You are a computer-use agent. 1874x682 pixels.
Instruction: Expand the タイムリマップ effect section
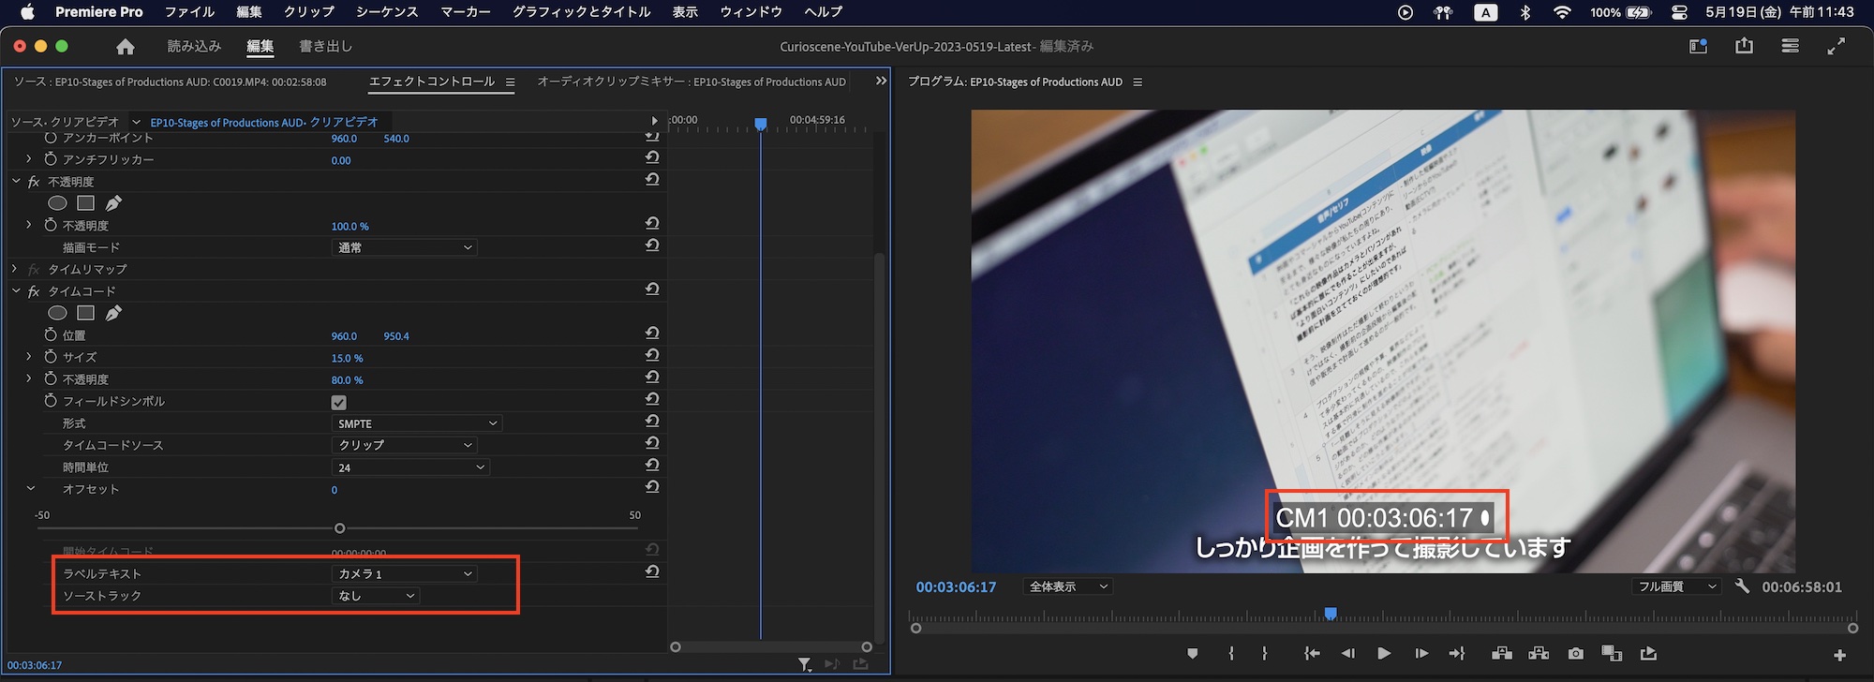[x=15, y=269]
